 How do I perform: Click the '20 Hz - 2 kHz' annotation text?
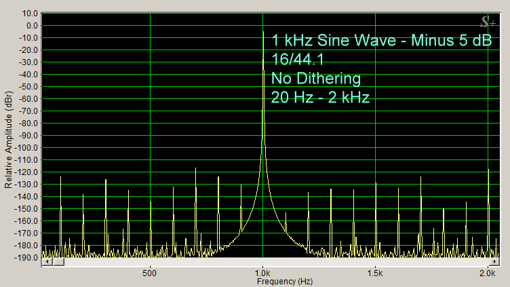(320, 97)
